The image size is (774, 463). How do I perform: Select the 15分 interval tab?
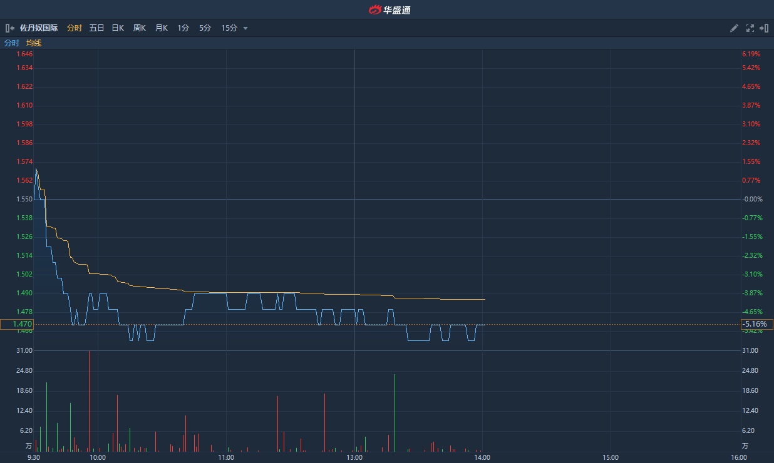point(229,28)
